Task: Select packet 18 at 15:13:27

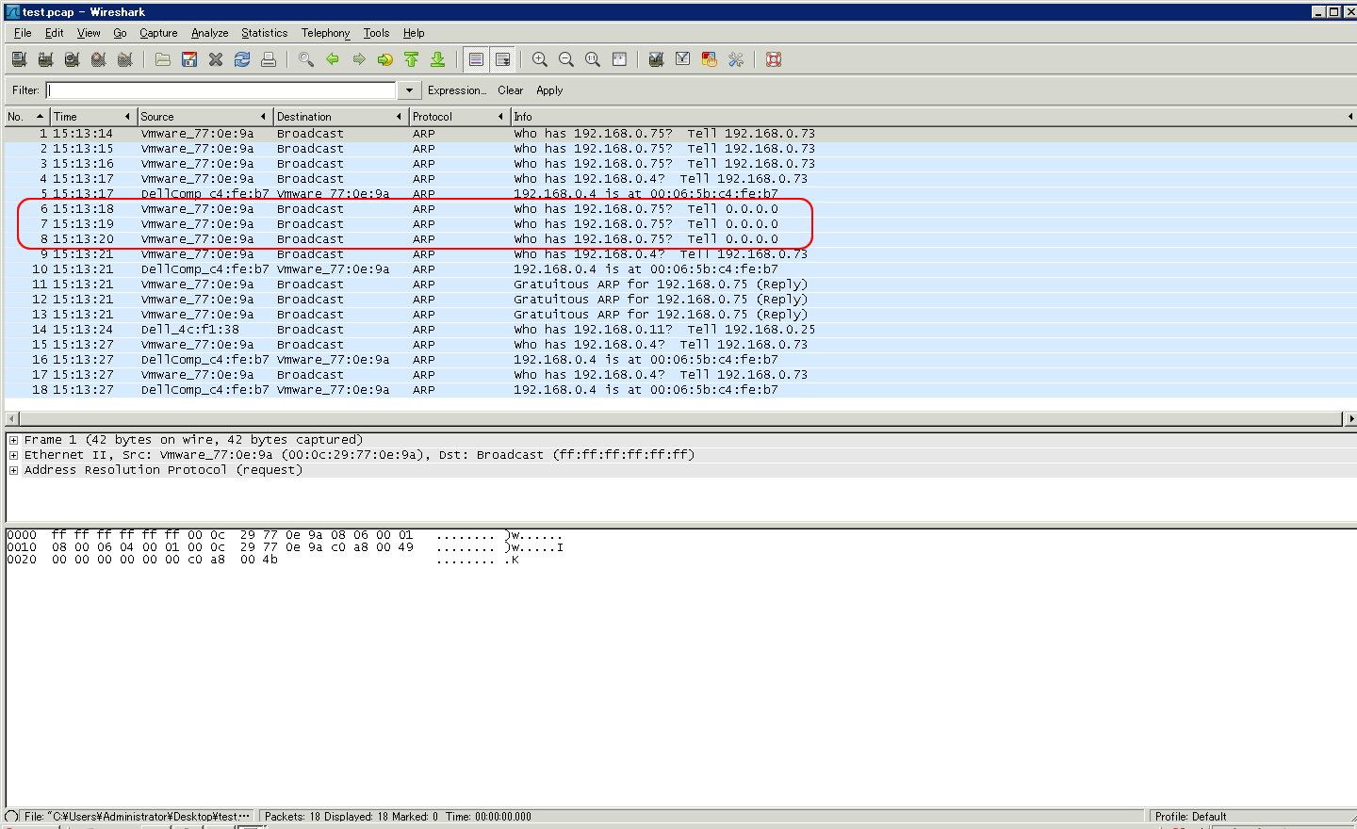Action: click(680, 390)
